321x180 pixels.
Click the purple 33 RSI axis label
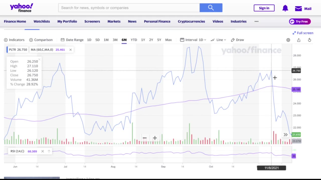(x=294, y=156)
